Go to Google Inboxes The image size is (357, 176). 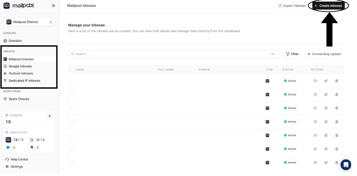20,66
